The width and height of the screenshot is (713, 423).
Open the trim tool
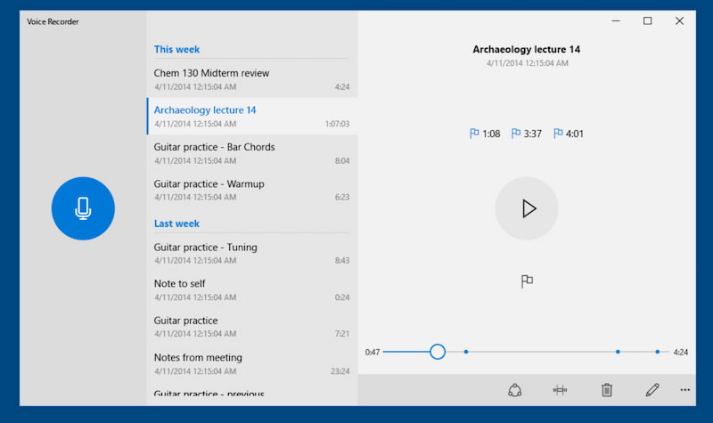tap(560, 390)
